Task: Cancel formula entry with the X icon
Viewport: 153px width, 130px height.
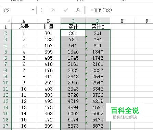Action: (x=53, y=10)
